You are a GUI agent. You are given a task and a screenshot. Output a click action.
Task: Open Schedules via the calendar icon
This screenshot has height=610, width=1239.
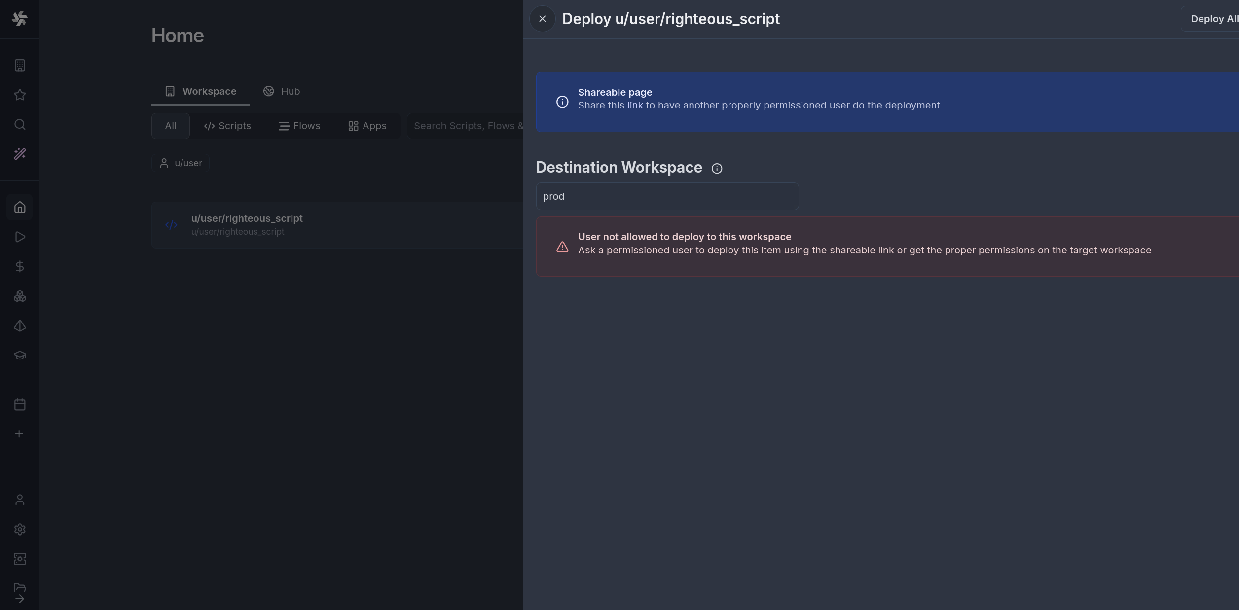click(x=20, y=405)
